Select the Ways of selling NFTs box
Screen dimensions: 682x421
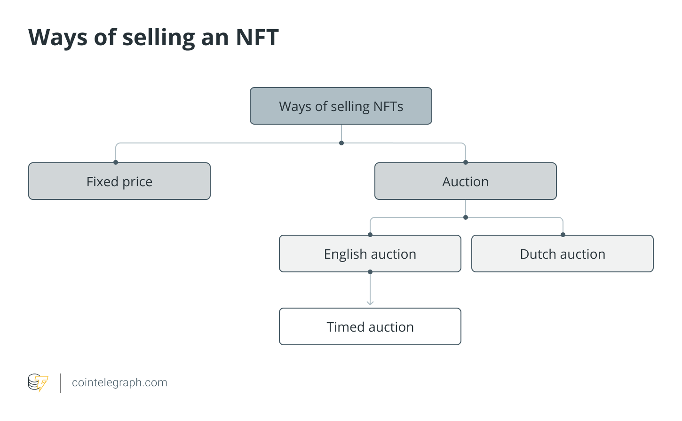pyautogui.click(x=341, y=106)
